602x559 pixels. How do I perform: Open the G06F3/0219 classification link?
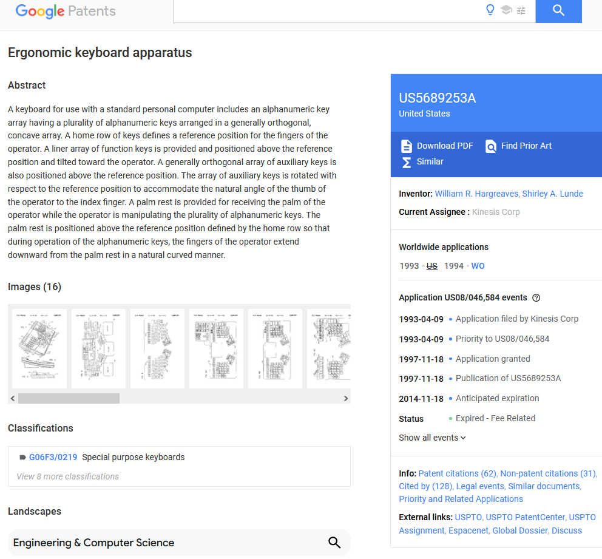[53, 457]
